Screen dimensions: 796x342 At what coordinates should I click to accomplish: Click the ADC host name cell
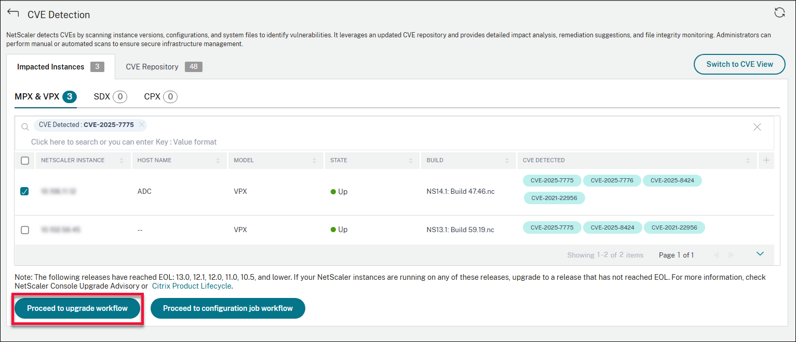tap(144, 192)
